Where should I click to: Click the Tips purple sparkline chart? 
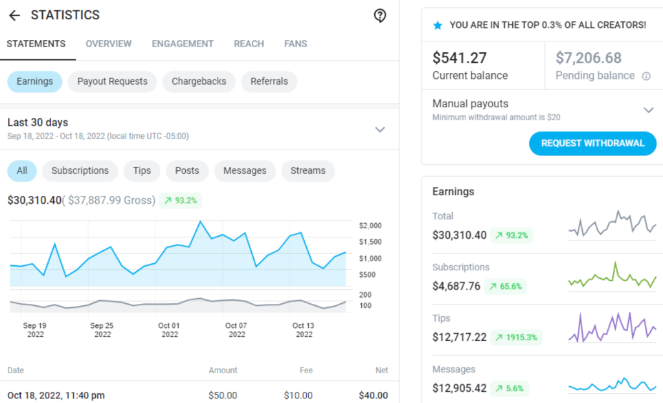click(x=612, y=327)
